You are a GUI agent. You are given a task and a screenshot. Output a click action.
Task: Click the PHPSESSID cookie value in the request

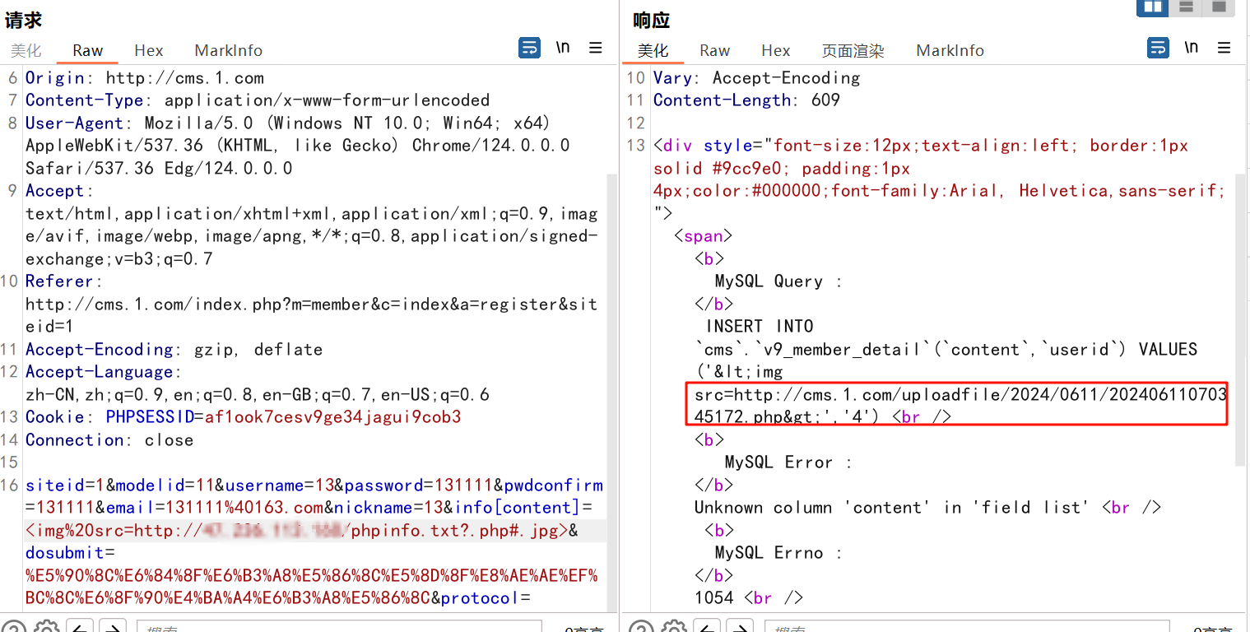(332, 417)
